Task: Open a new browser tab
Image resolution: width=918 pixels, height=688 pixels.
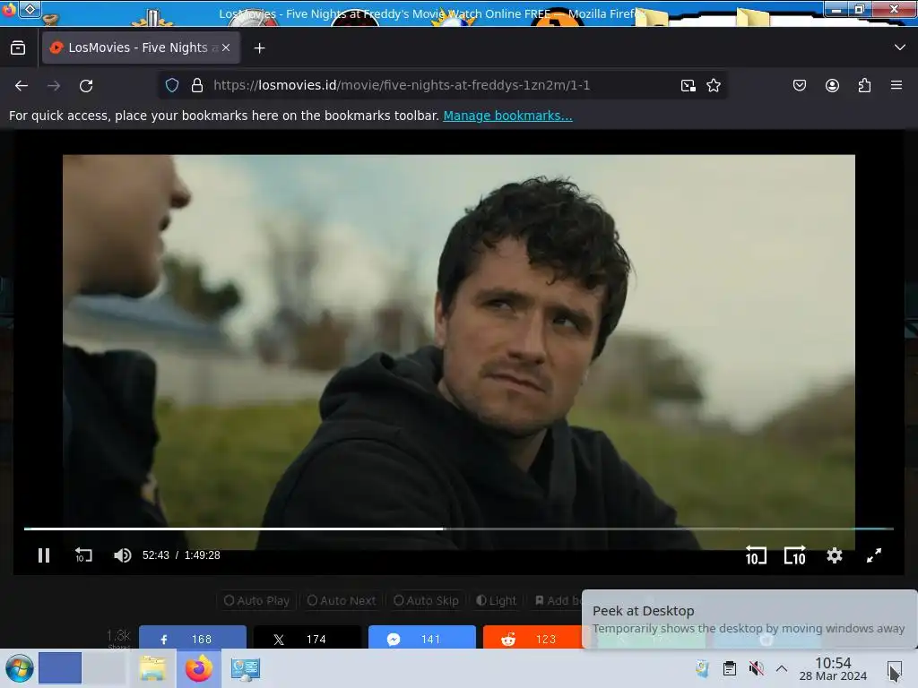Action: coord(259,48)
